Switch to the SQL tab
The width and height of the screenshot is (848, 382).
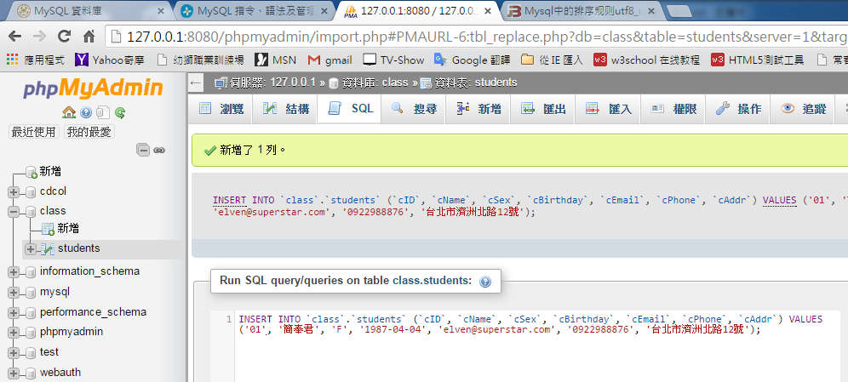coord(349,109)
